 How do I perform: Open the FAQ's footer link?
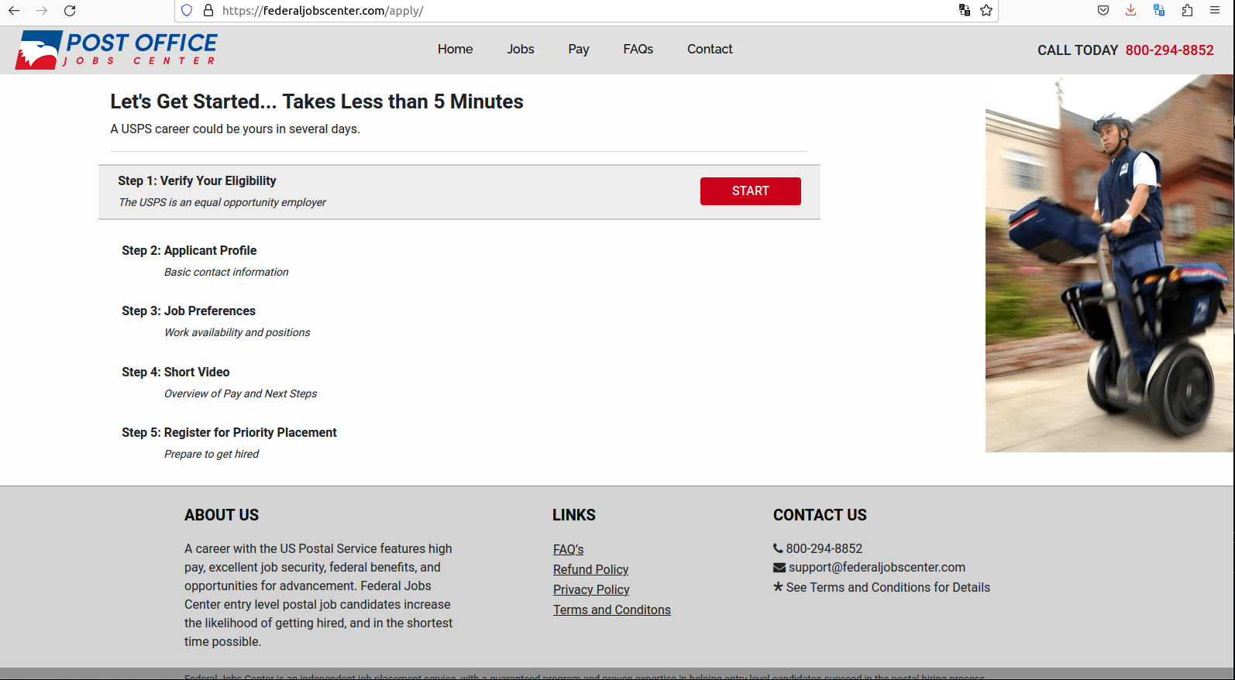[568, 549]
